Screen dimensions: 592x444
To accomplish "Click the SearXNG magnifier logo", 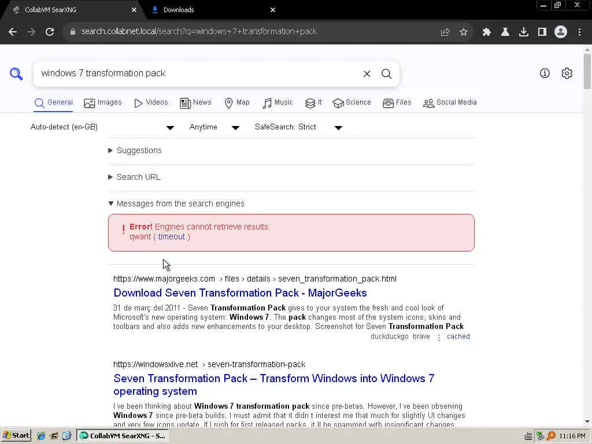I will pyautogui.click(x=16, y=73).
